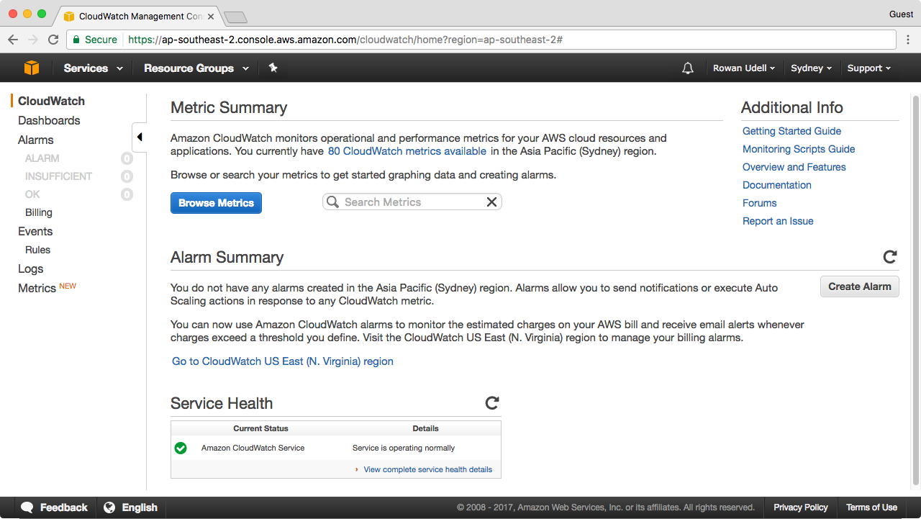921x519 pixels.
Task: Click the AWS orange cube home icon
Action: (x=32, y=68)
